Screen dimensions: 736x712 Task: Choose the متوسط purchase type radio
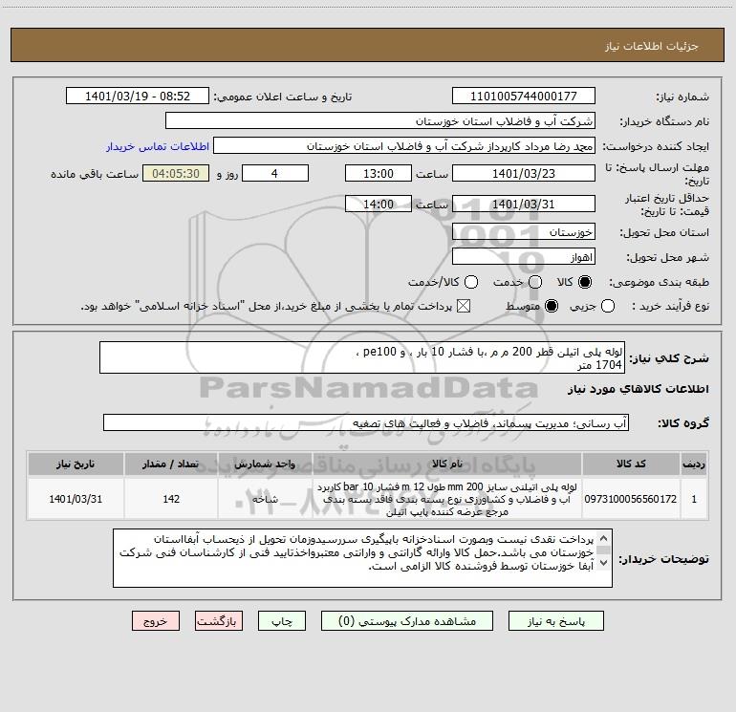pyautogui.click(x=552, y=307)
